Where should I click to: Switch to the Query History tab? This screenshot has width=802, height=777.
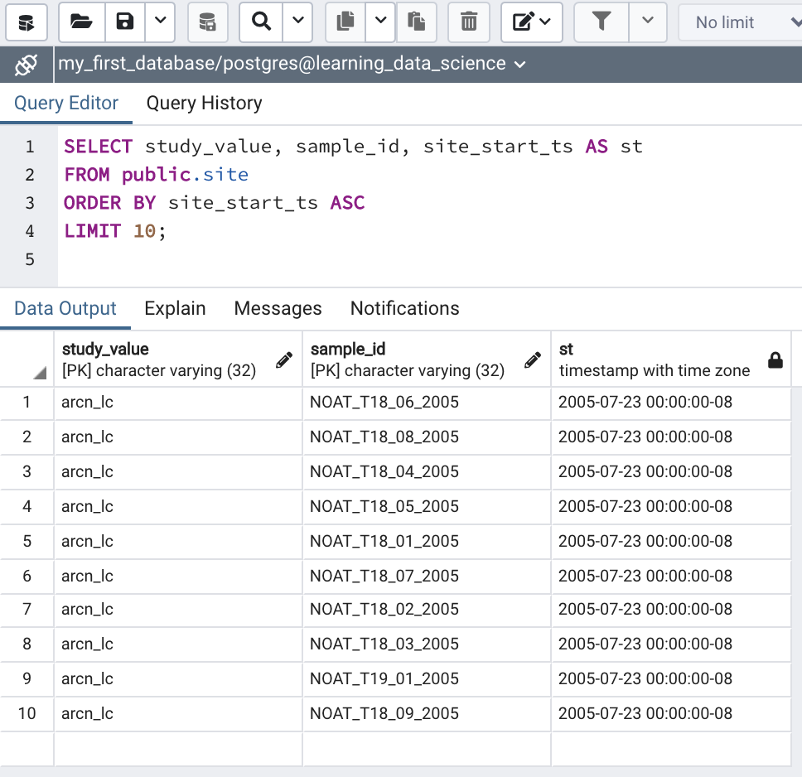tap(204, 104)
